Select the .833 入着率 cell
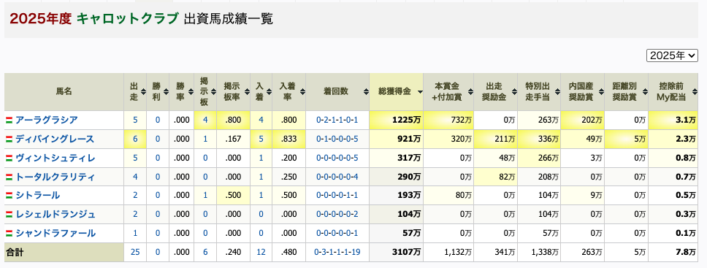The height and width of the screenshot is (268, 707). [x=288, y=139]
